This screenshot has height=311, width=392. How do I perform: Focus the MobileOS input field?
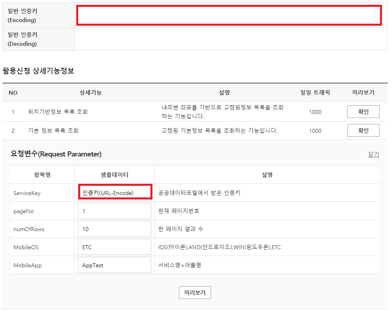click(114, 247)
